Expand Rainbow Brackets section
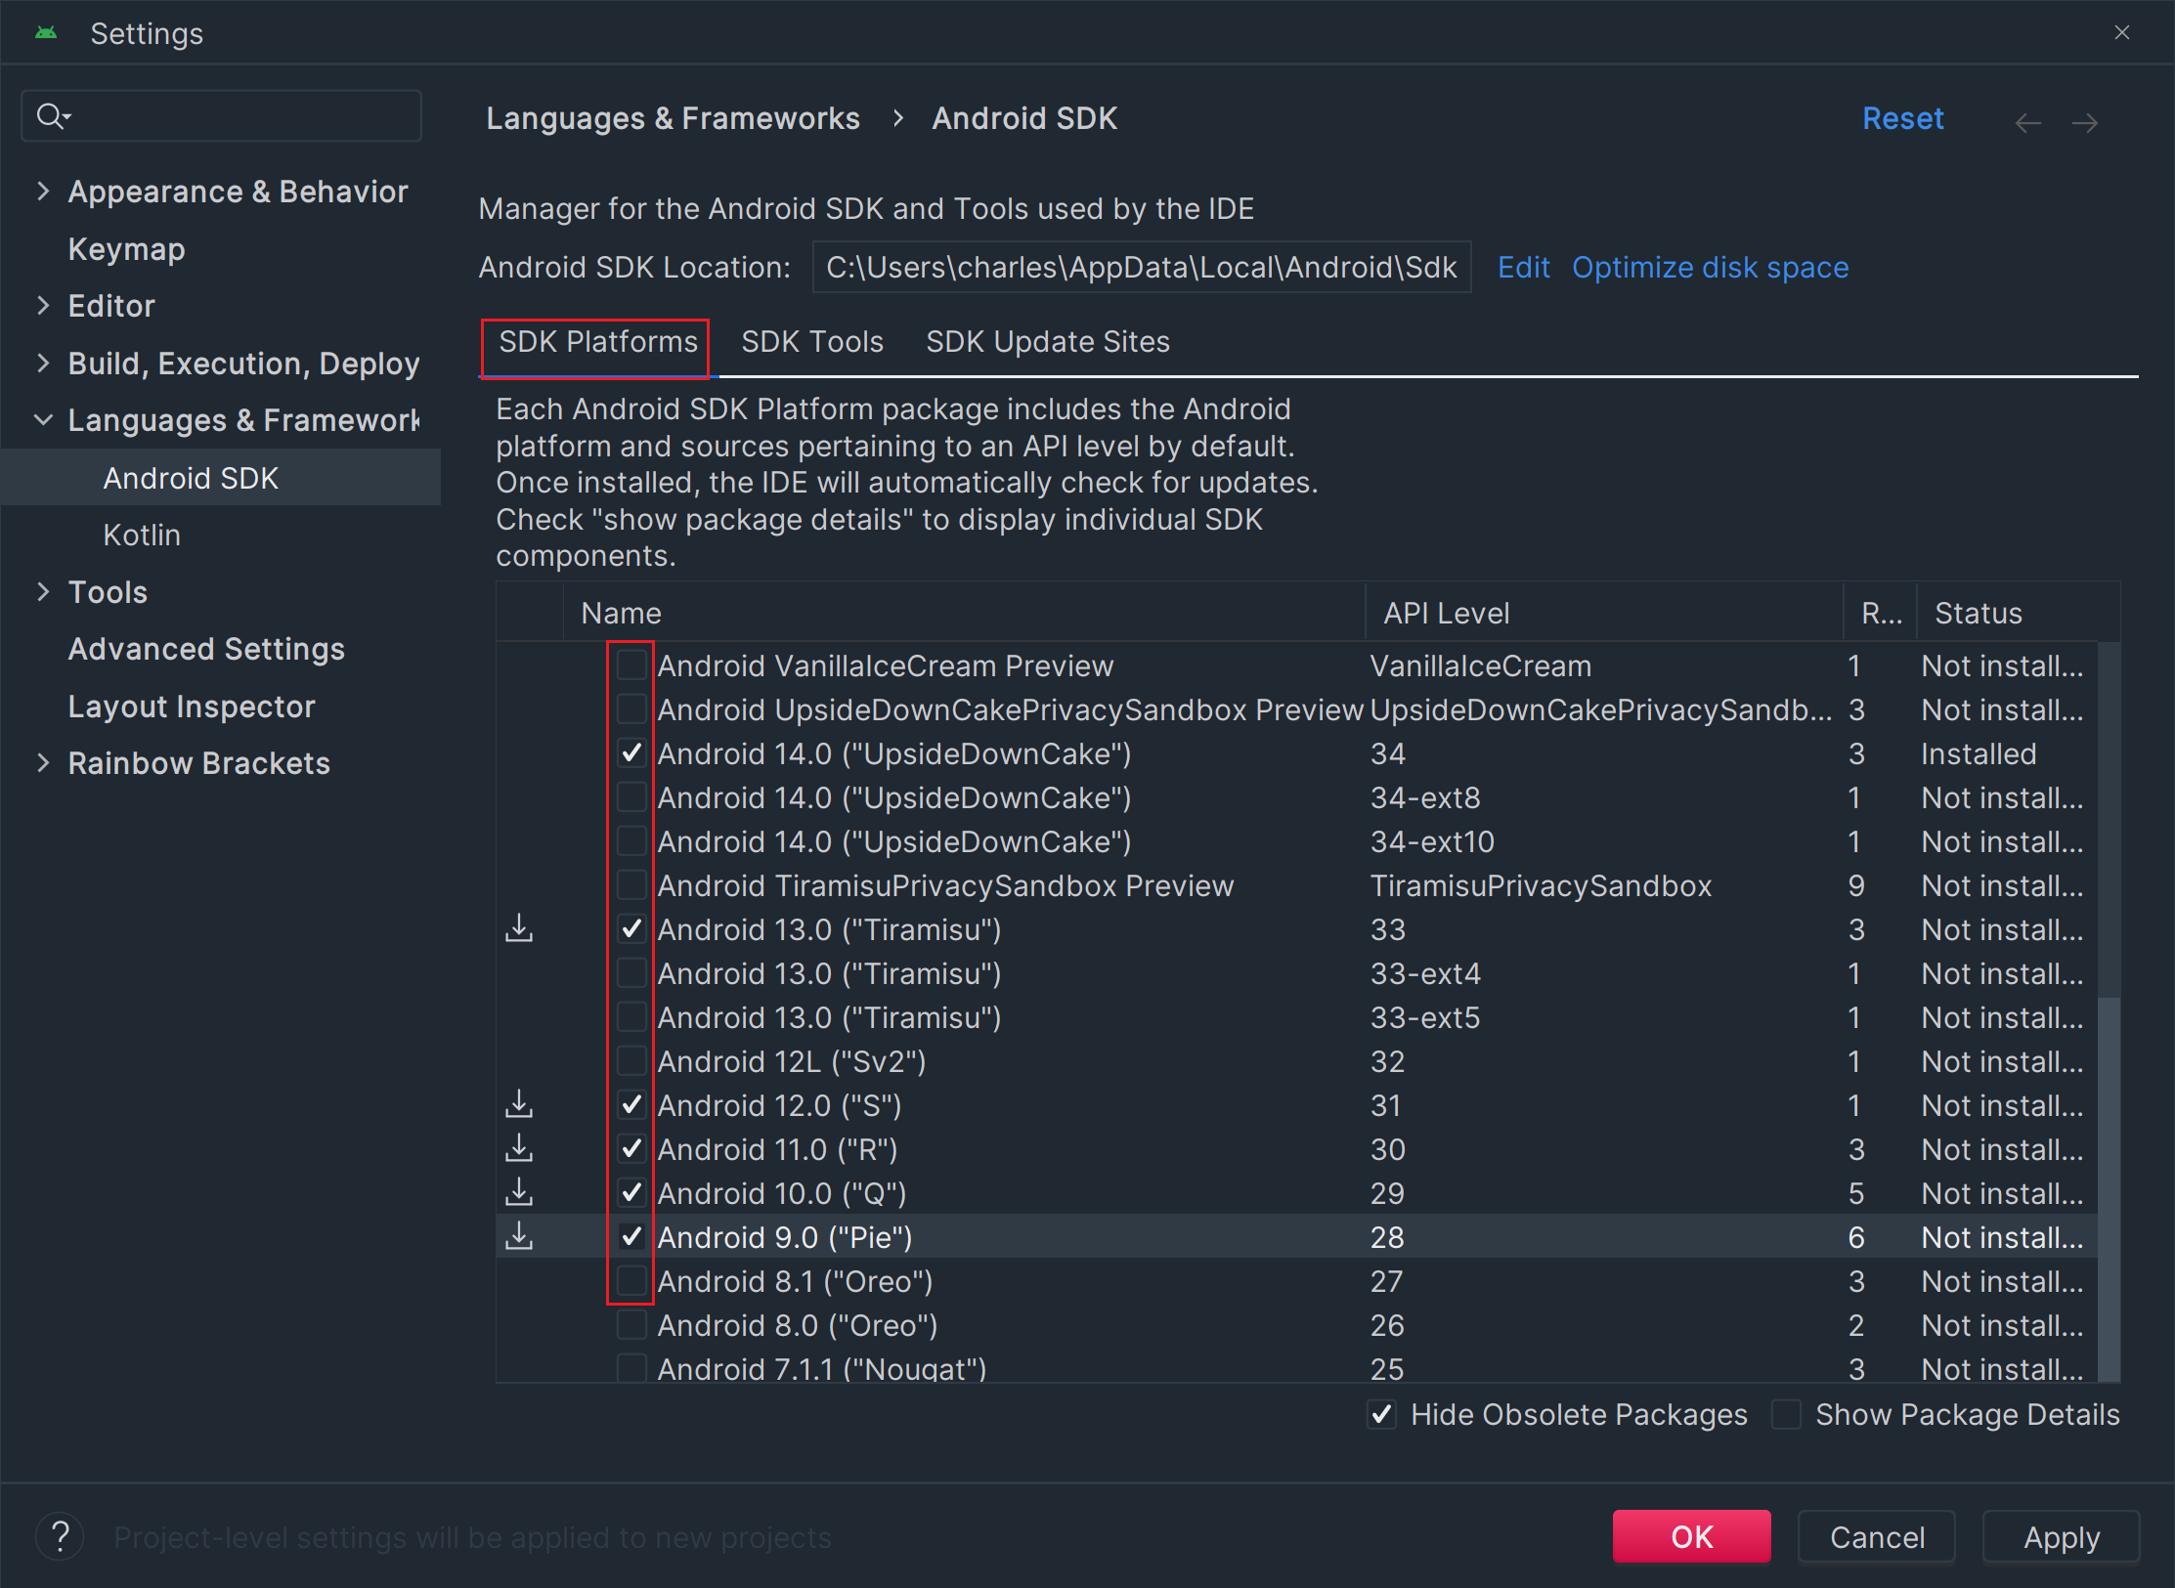Image resolution: width=2175 pixels, height=1588 pixels. [43, 763]
